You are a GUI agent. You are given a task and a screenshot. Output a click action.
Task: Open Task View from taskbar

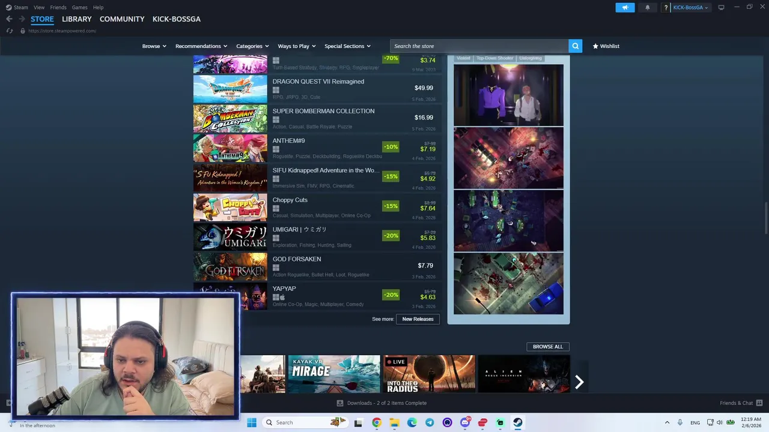click(x=359, y=422)
